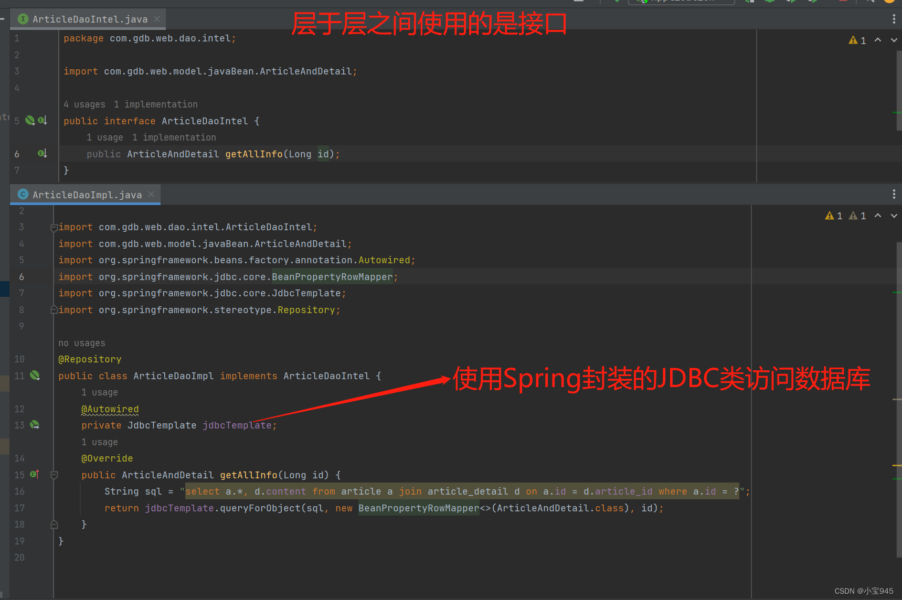
Task: Open the three-dot tab options for ArticleDaoIntel editor
Action: (x=894, y=19)
